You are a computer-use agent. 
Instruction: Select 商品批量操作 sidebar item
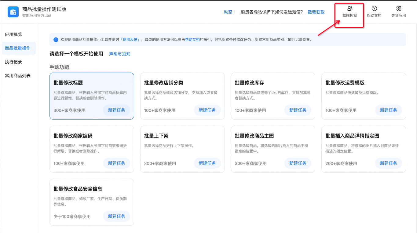pyautogui.click(x=18, y=48)
